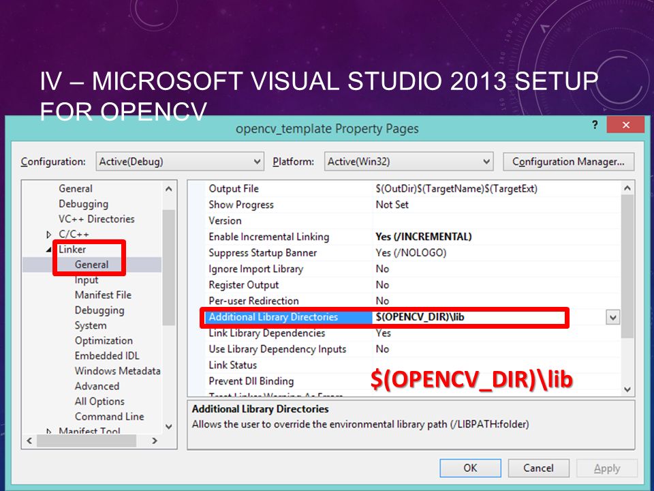
Task: Select Advanced under Linker
Action: (97, 386)
